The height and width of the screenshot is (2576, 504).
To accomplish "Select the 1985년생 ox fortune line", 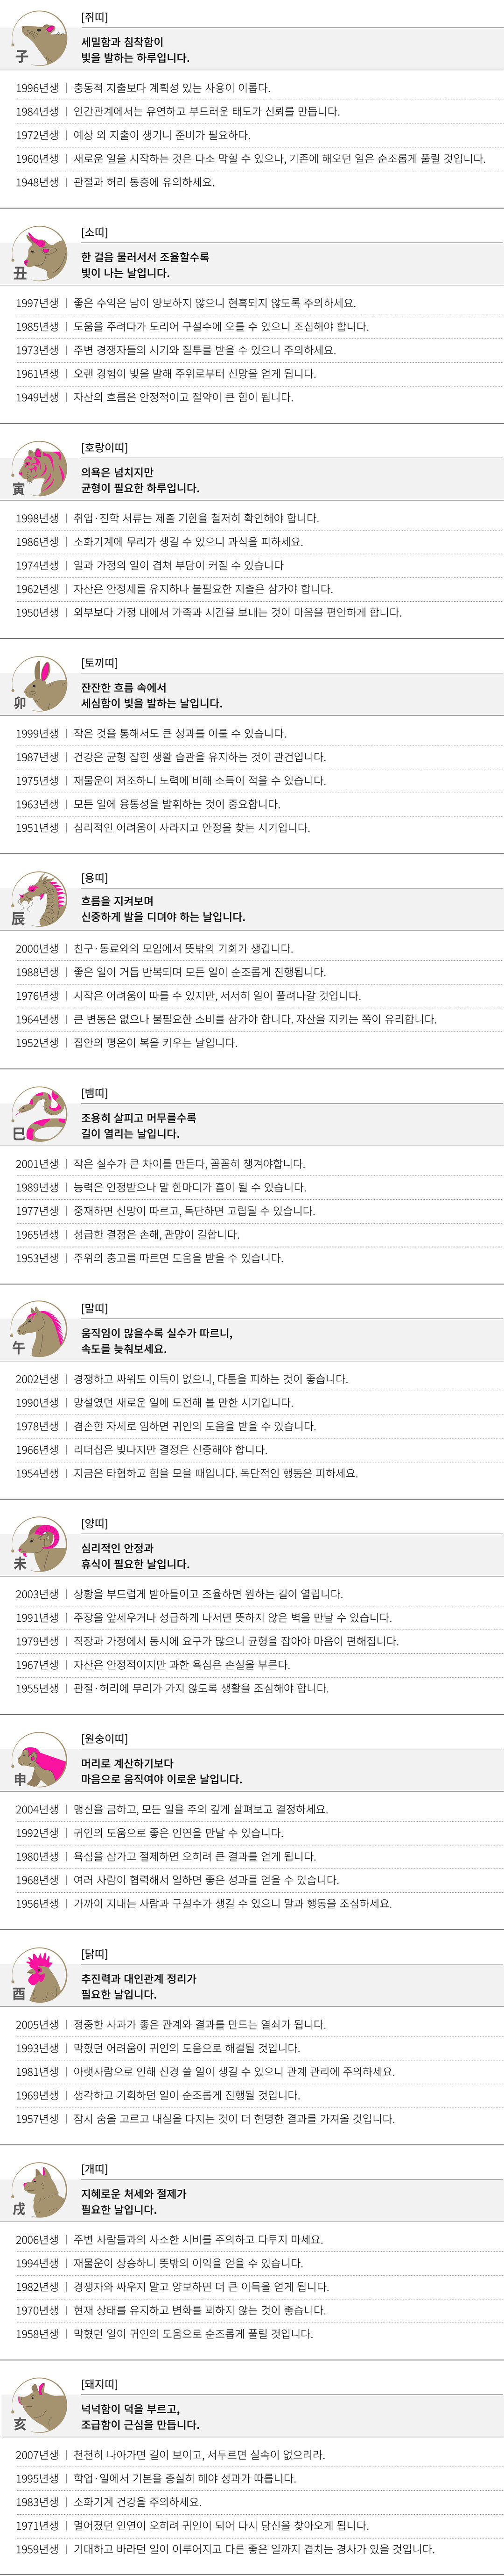I will tap(192, 327).
